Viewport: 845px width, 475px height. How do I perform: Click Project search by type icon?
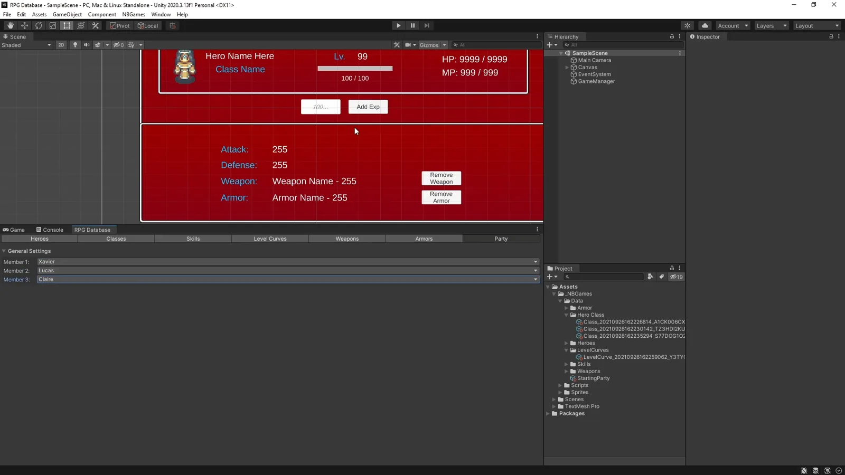(x=651, y=277)
